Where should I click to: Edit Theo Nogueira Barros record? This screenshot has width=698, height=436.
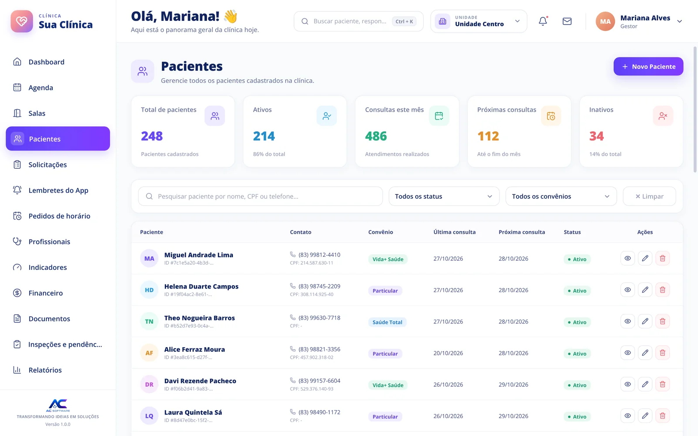[645, 321]
